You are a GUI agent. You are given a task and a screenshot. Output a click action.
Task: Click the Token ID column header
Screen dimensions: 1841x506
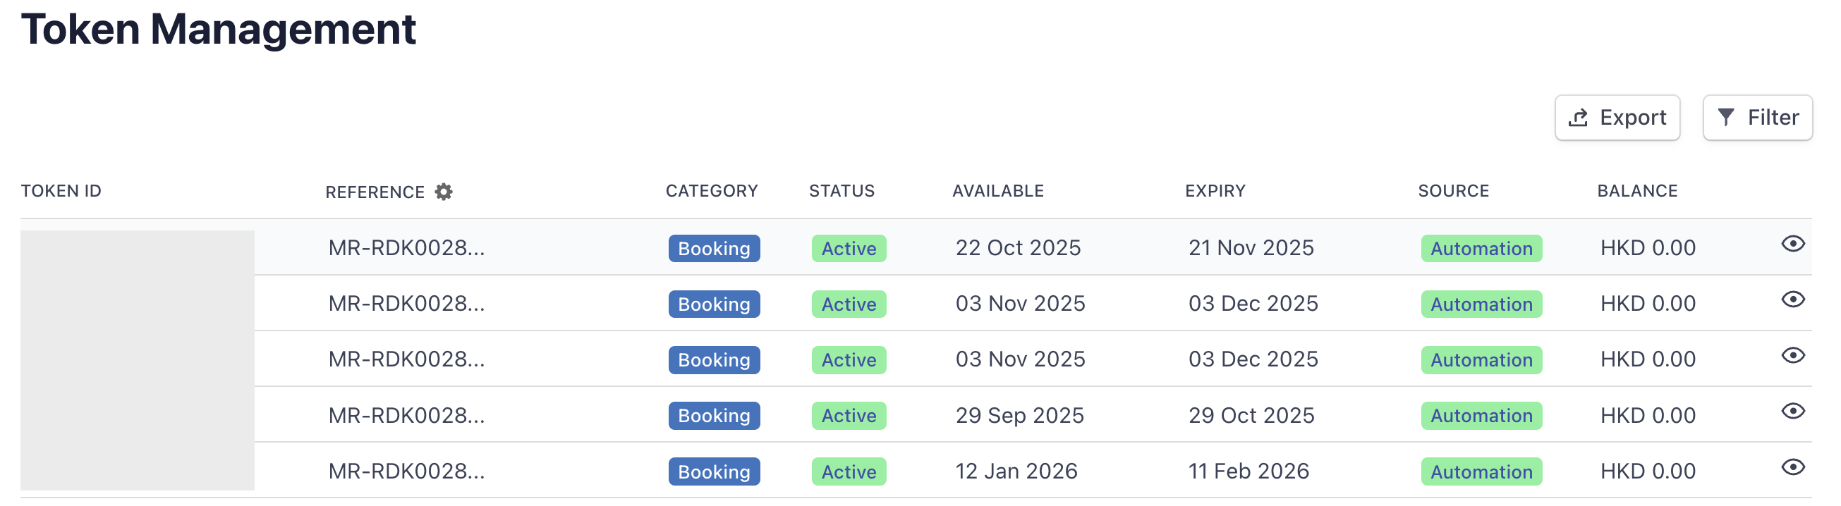tap(61, 190)
